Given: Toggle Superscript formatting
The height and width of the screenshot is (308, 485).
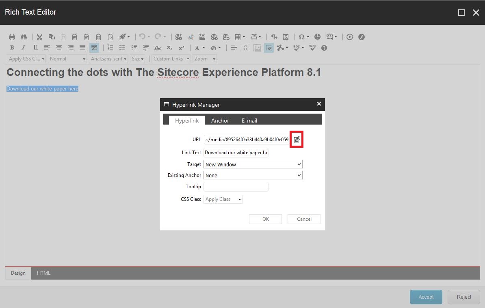Looking at the screenshot, I should pos(181,48).
